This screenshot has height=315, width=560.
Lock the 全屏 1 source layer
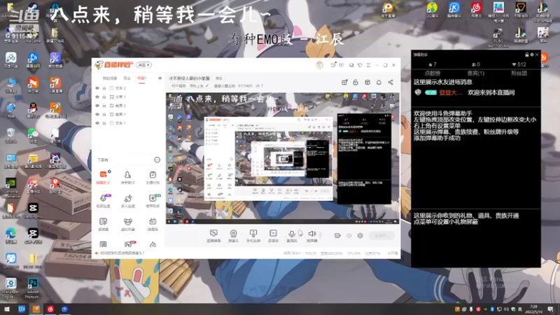click(104, 97)
